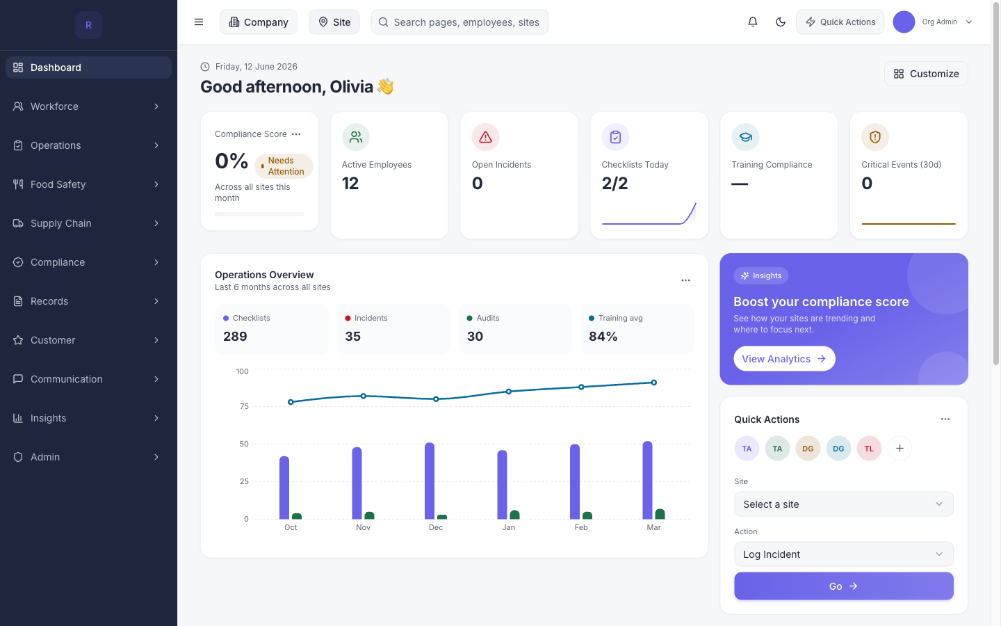Image resolution: width=1001 pixels, height=626 pixels.
Task: Click the R logo in sidebar
Action: 88,25
